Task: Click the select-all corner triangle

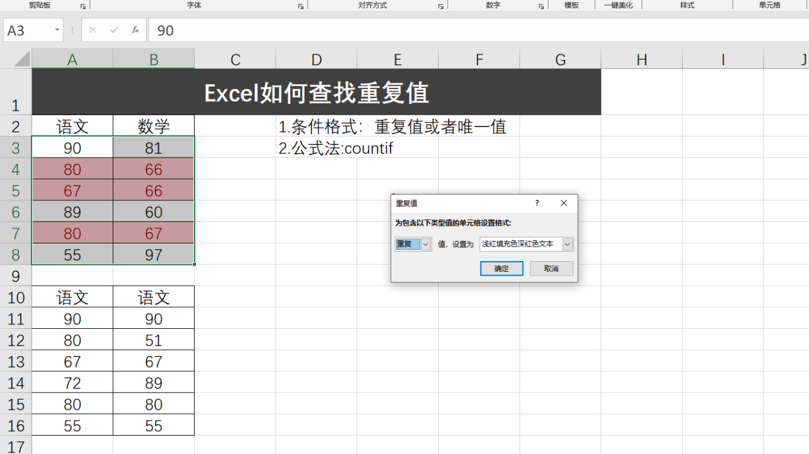Action: pos(21,59)
